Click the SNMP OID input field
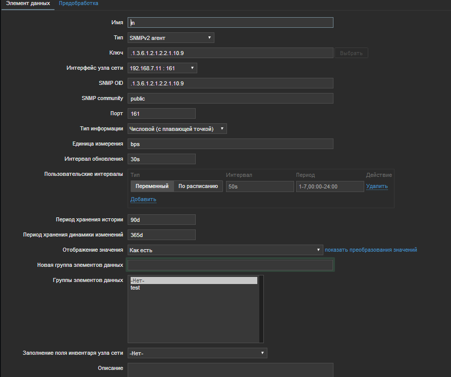The image size is (451, 377). click(230, 83)
